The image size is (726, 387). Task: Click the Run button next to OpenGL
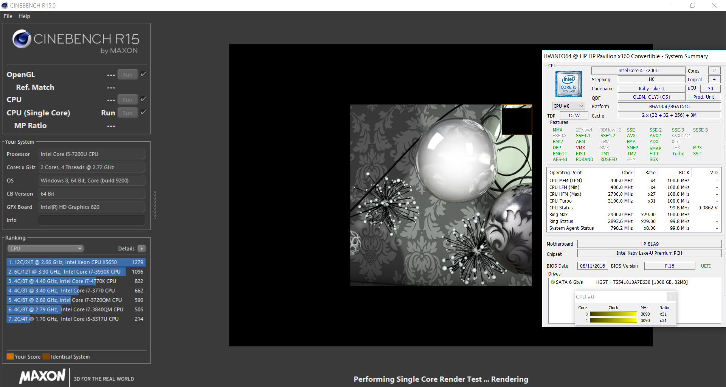pos(127,75)
